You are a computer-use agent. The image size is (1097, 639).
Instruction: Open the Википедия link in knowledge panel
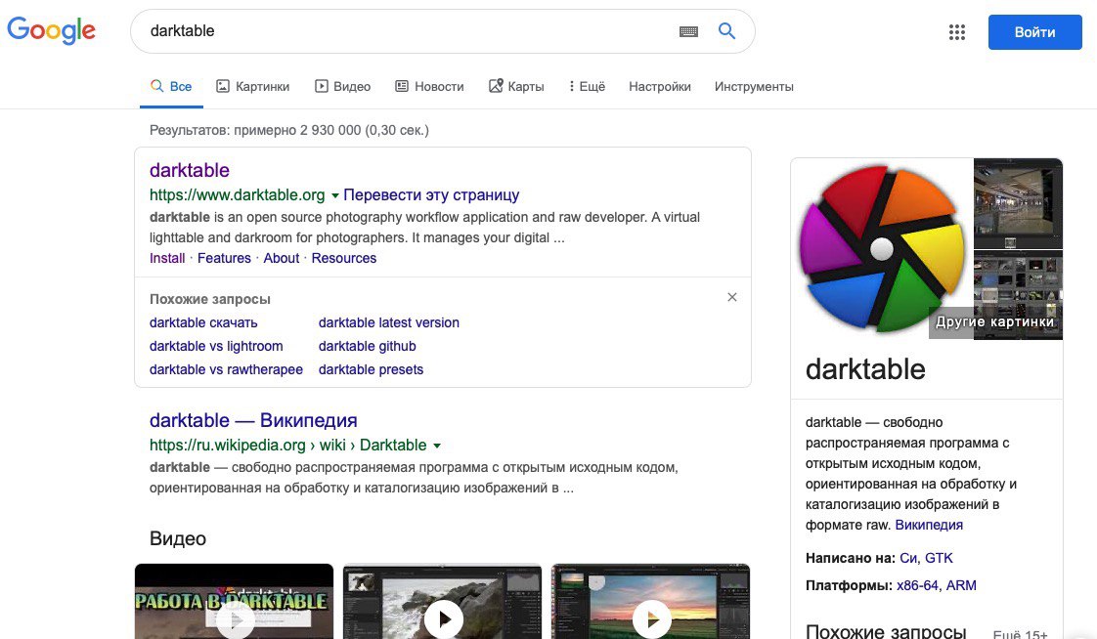[x=929, y=525]
